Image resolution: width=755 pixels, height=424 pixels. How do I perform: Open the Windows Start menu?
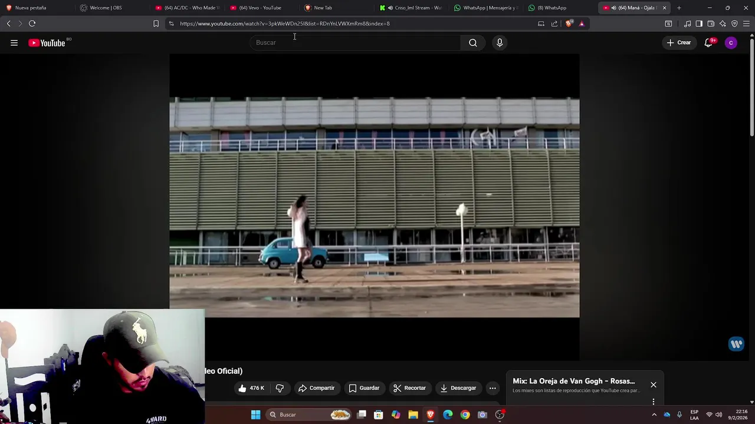pyautogui.click(x=255, y=415)
